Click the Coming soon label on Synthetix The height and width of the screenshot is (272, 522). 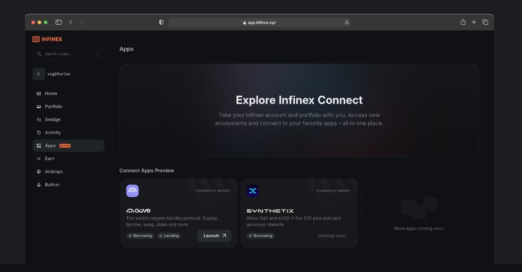pyautogui.click(x=331, y=236)
